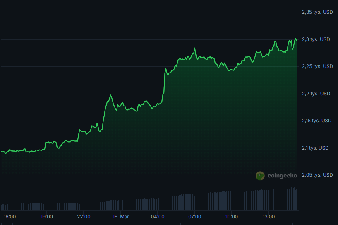Image resolution: width=338 pixels, height=225 pixels.
Task: Click the 16:00 time axis label
Action: (10, 217)
